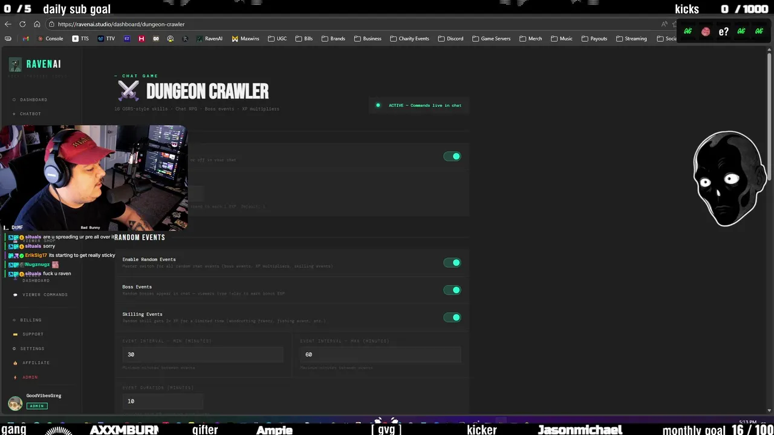
Task: Open the red H bookmark icon
Action: (141, 39)
